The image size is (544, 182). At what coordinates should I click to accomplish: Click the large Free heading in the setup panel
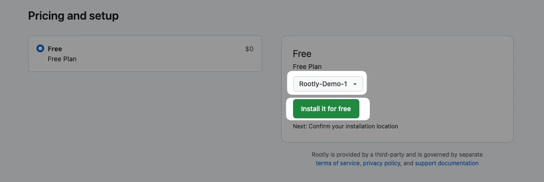302,54
